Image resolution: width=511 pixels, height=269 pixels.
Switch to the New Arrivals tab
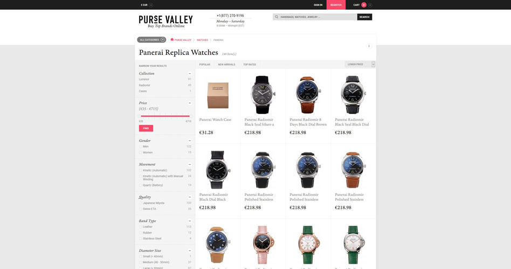(x=226, y=65)
